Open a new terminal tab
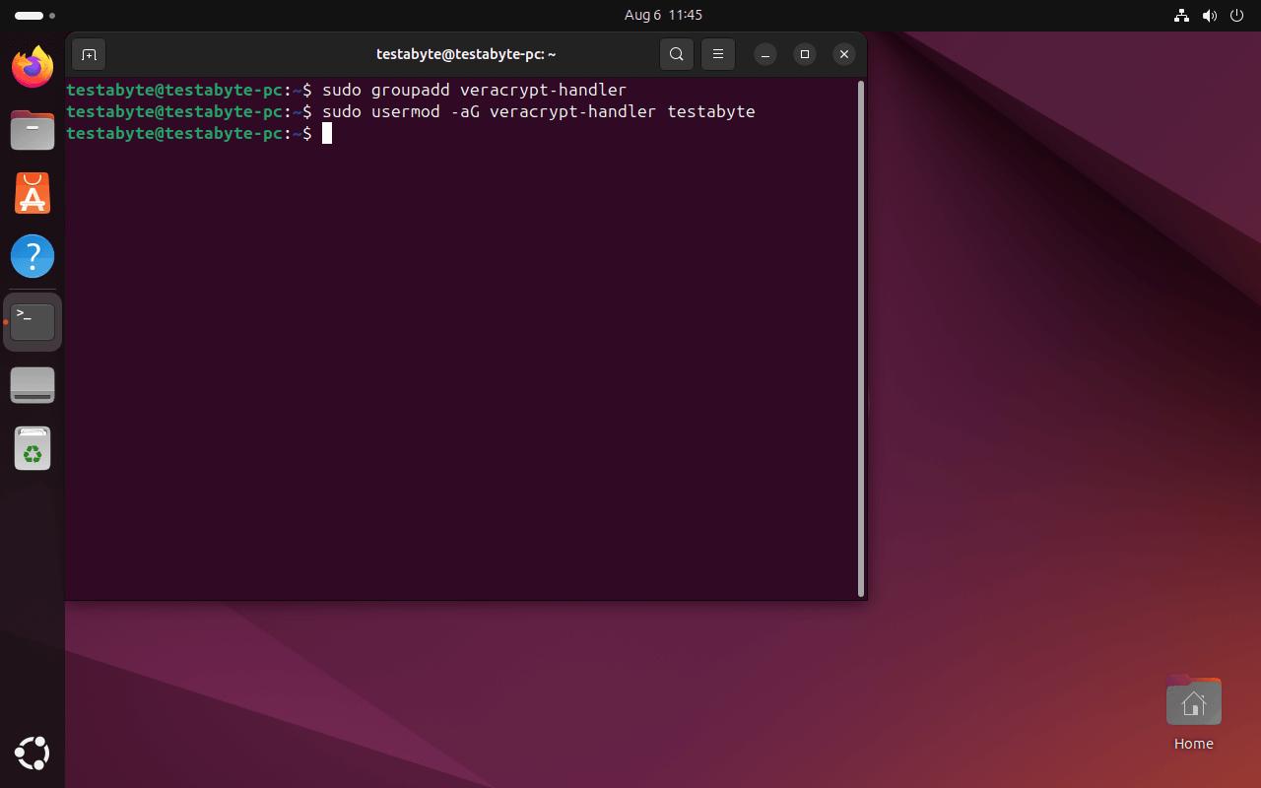This screenshot has width=1261, height=788. pos(89,54)
